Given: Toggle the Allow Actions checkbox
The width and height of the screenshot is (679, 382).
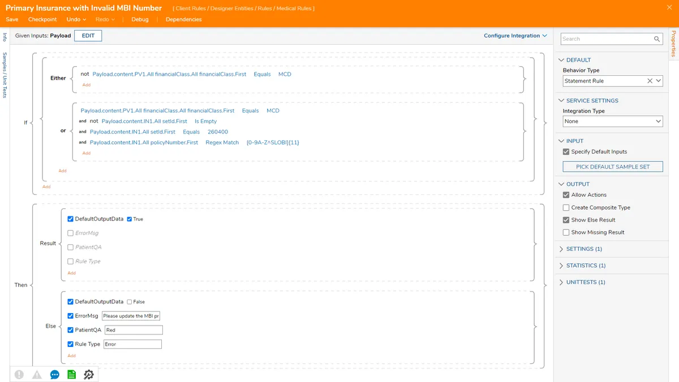Looking at the screenshot, I should [566, 194].
